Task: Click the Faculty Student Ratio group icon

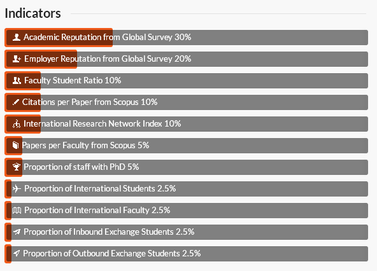Action: point(17,81)
